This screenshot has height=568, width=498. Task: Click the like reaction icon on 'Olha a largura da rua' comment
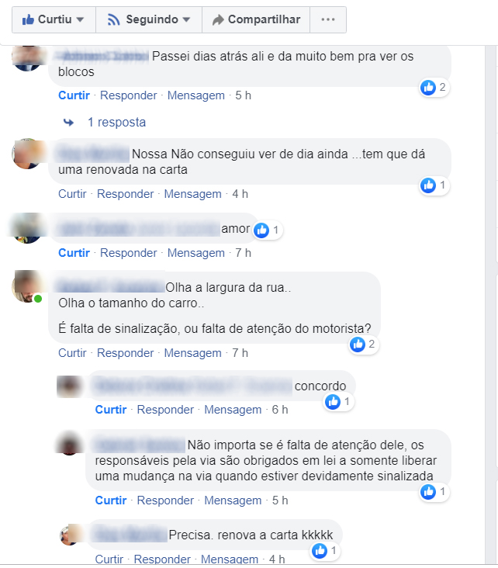[358, 344]
